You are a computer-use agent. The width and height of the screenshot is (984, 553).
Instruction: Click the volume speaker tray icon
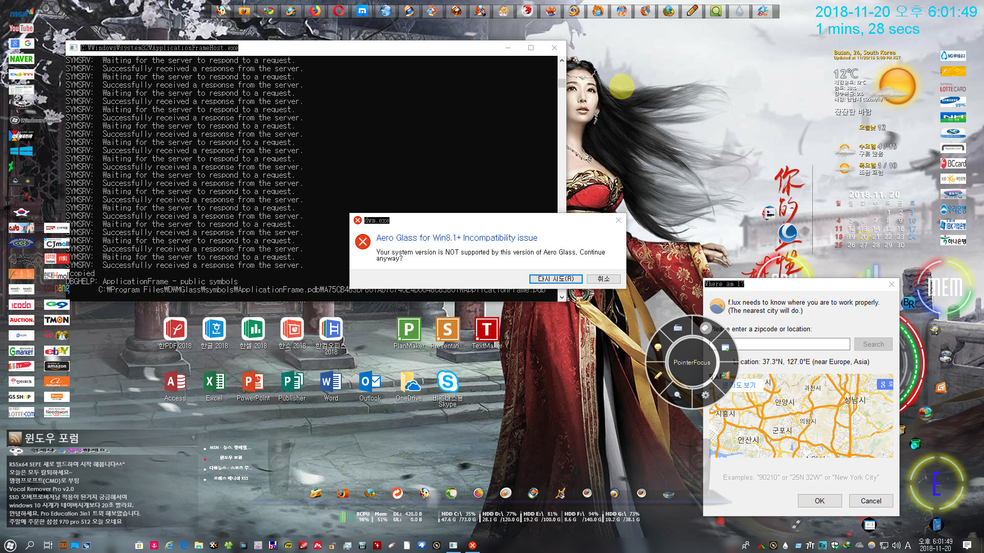896,545
